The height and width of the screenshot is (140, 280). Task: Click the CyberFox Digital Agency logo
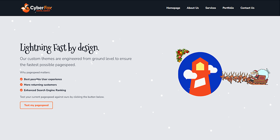tap(36, 8)
